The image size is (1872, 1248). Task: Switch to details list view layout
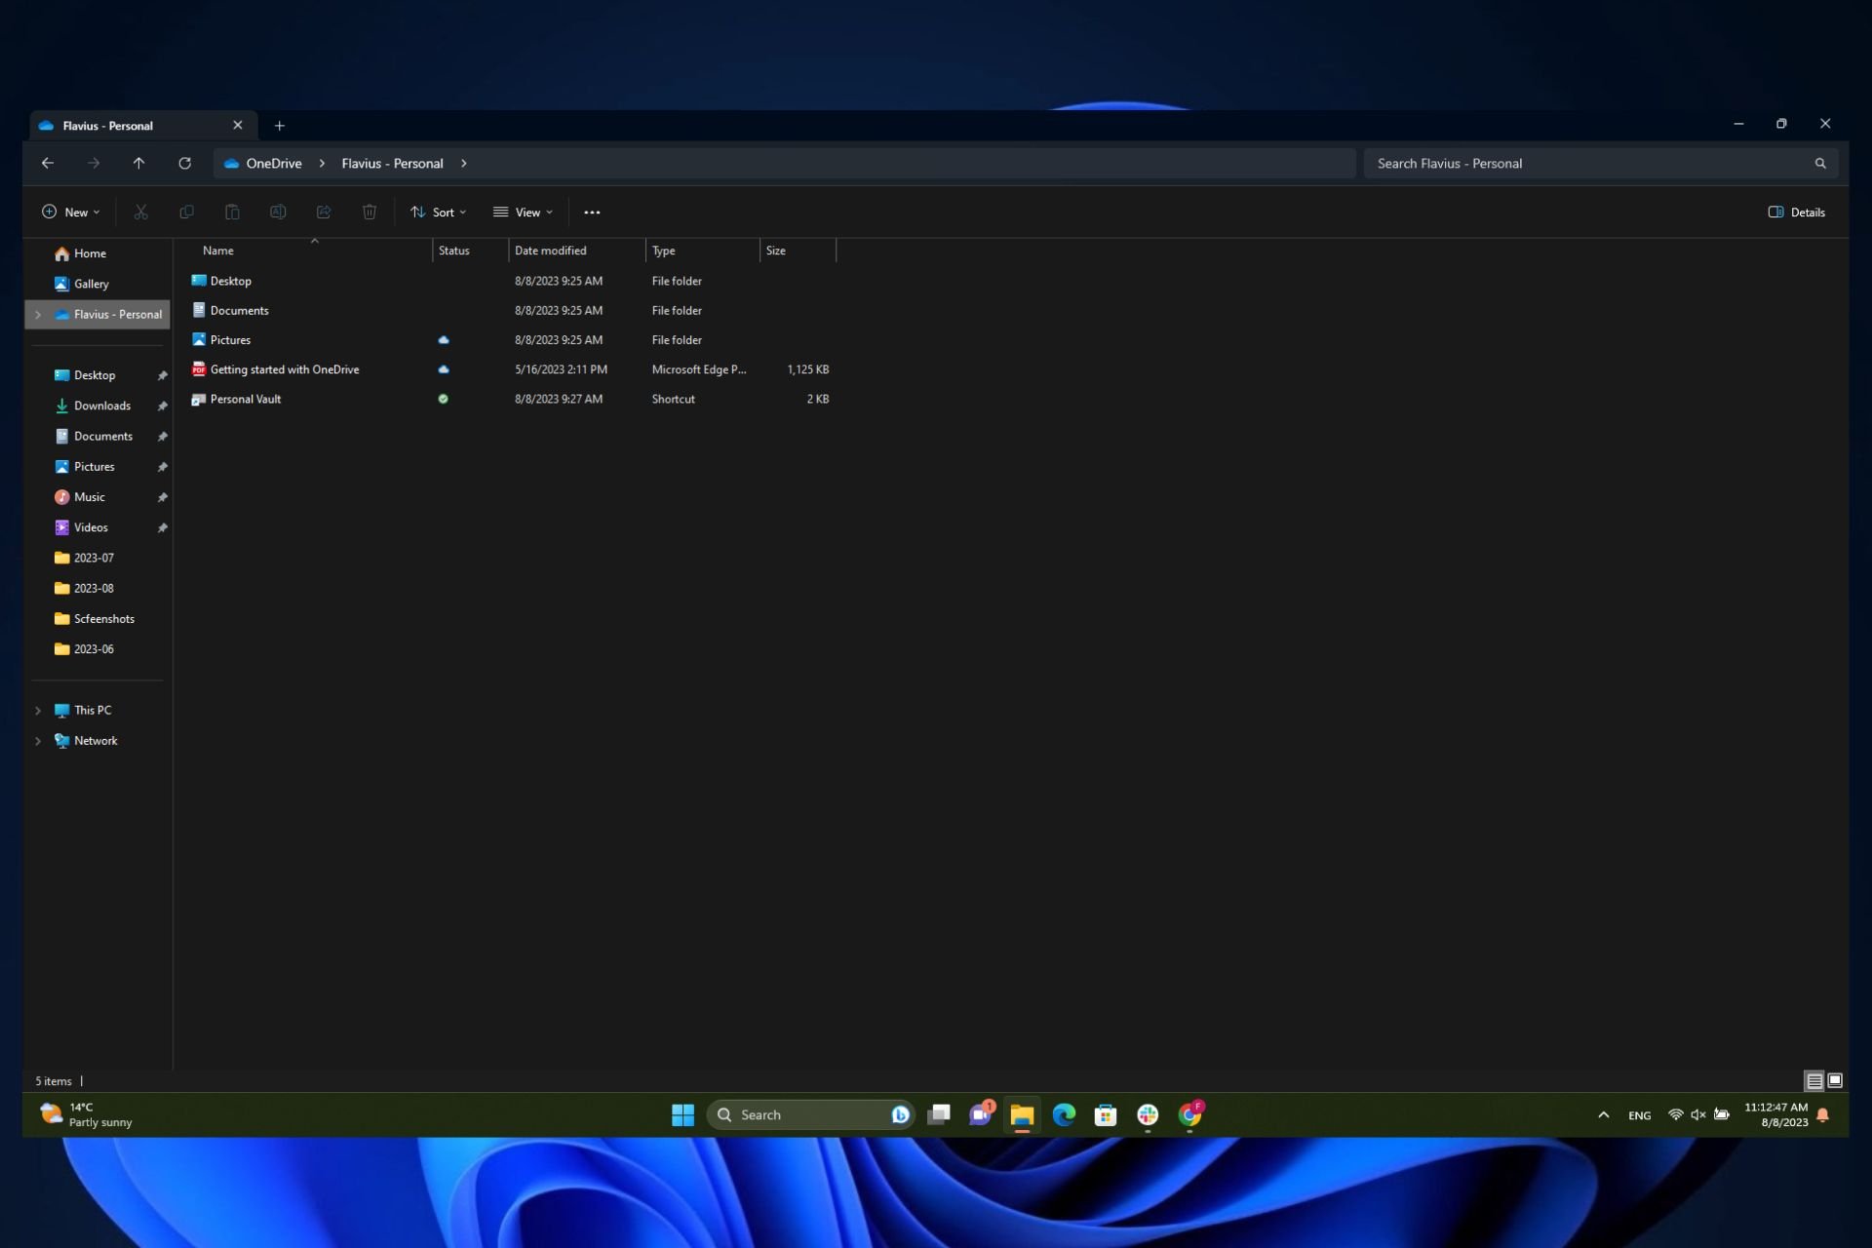click(x=1814, y=1080)
